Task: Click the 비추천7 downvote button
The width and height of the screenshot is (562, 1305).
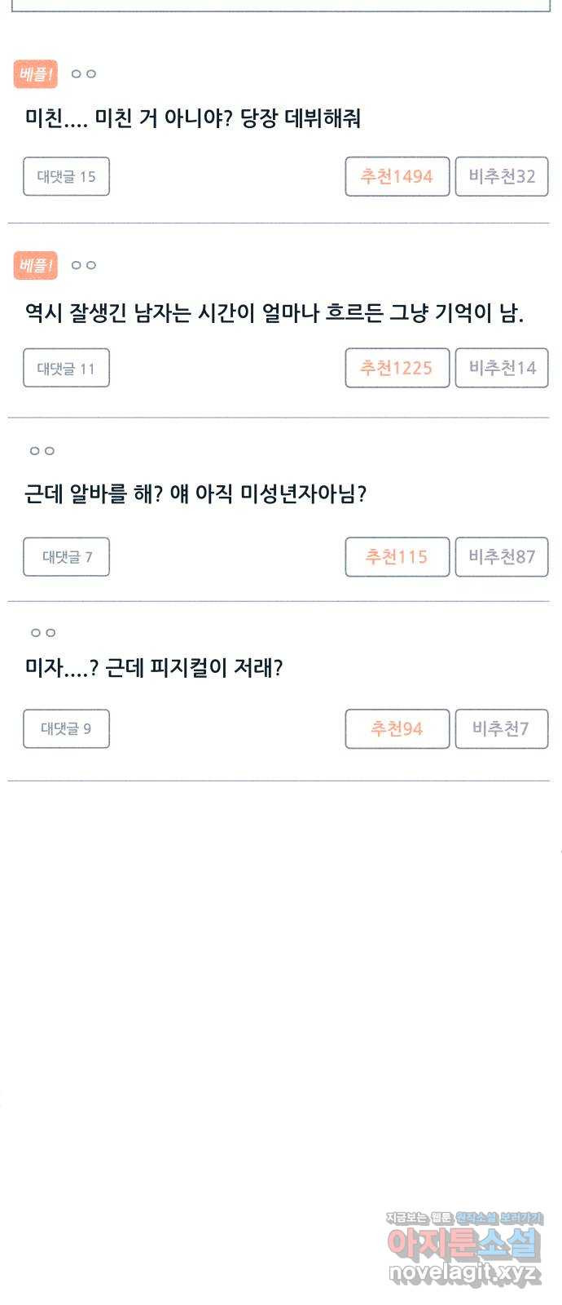Action: [x=502, y=728]
